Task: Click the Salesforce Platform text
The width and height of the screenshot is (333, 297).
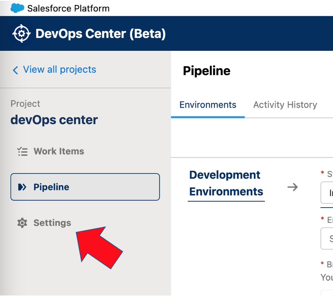Action: [68, 8]
